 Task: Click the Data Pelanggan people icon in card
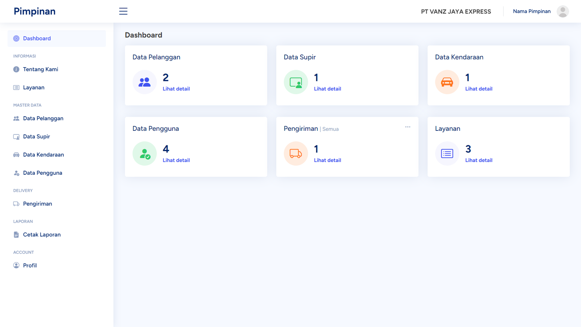(145, 82)
